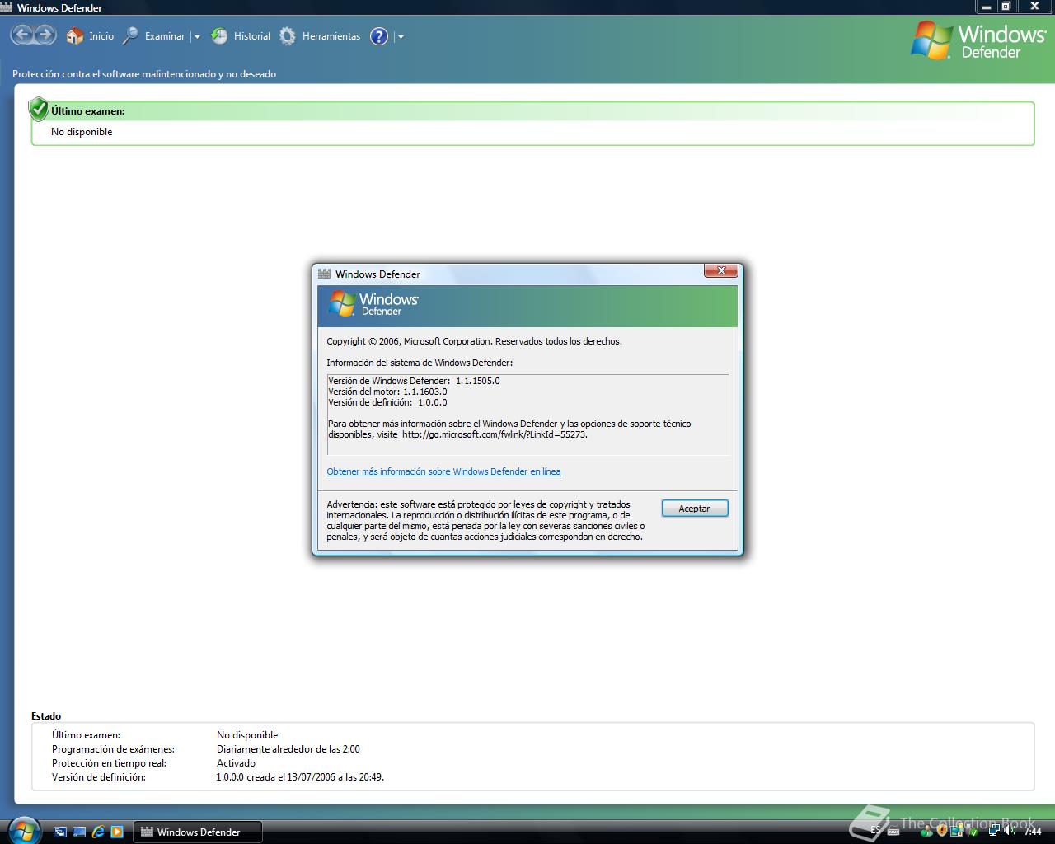1055x844 pixels.
Task: Click the 7:44 taskbar clock
Action: [x=1033, y=832]
